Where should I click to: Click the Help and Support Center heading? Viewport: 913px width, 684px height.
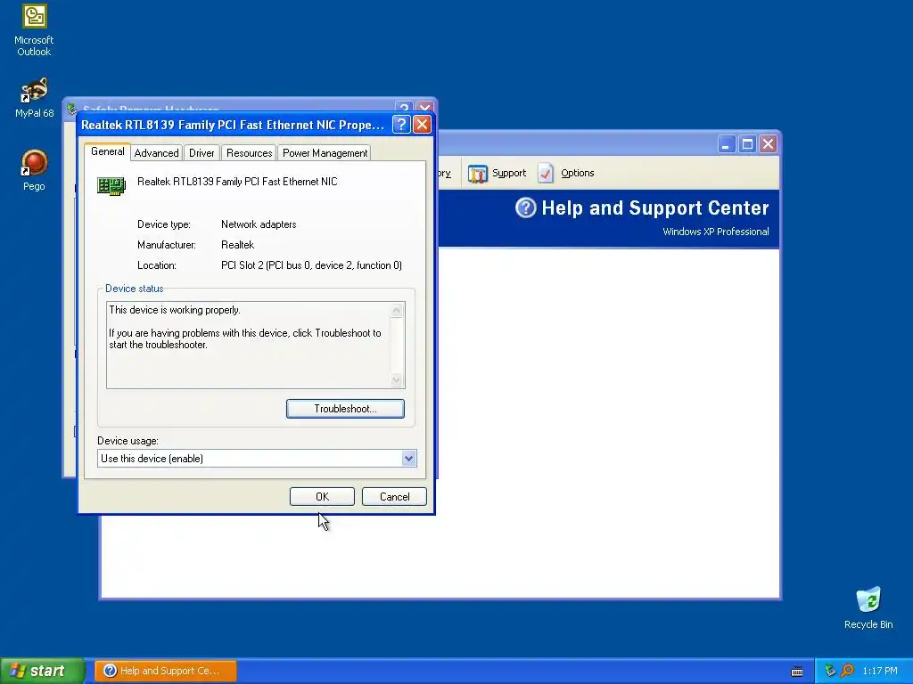tap(655, 208)
